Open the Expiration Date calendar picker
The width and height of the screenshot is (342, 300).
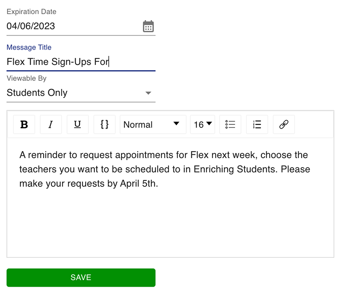point(148,26)
